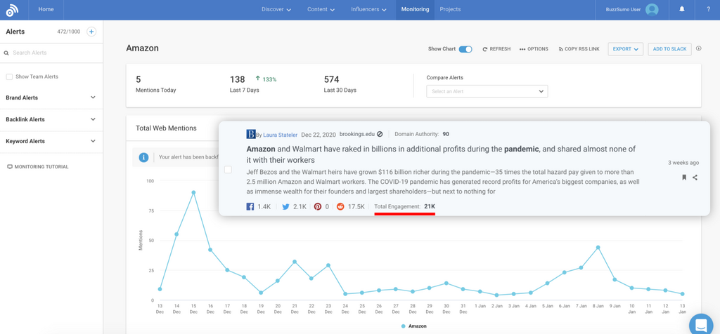
Task: Open the Compare Alerts dropdown
Action: click(487, 91)
